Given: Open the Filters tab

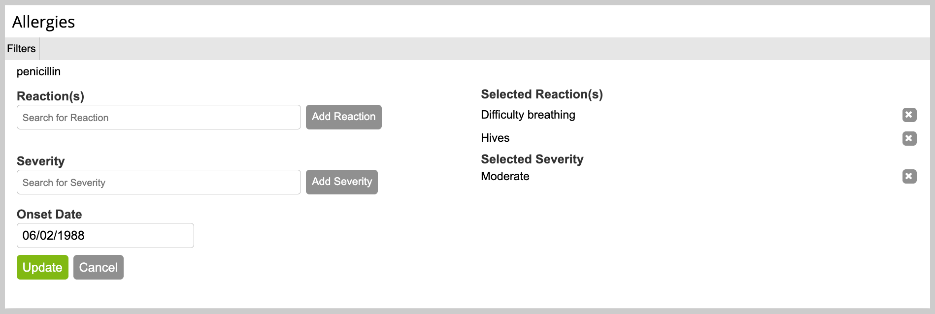Looking at the screenshot, I should click(x=22, y=49).
